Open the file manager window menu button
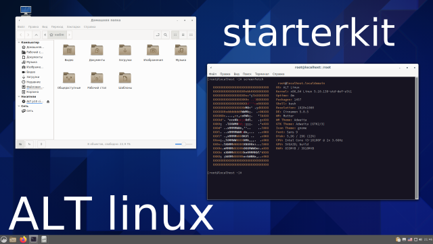The image size is (433, 244). pos(19,20)
